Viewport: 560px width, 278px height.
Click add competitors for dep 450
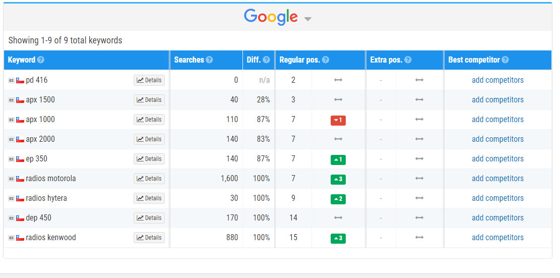497,217
